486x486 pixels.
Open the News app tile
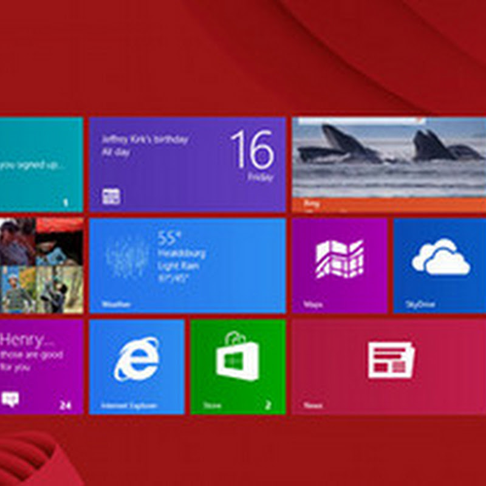(389, 367)
